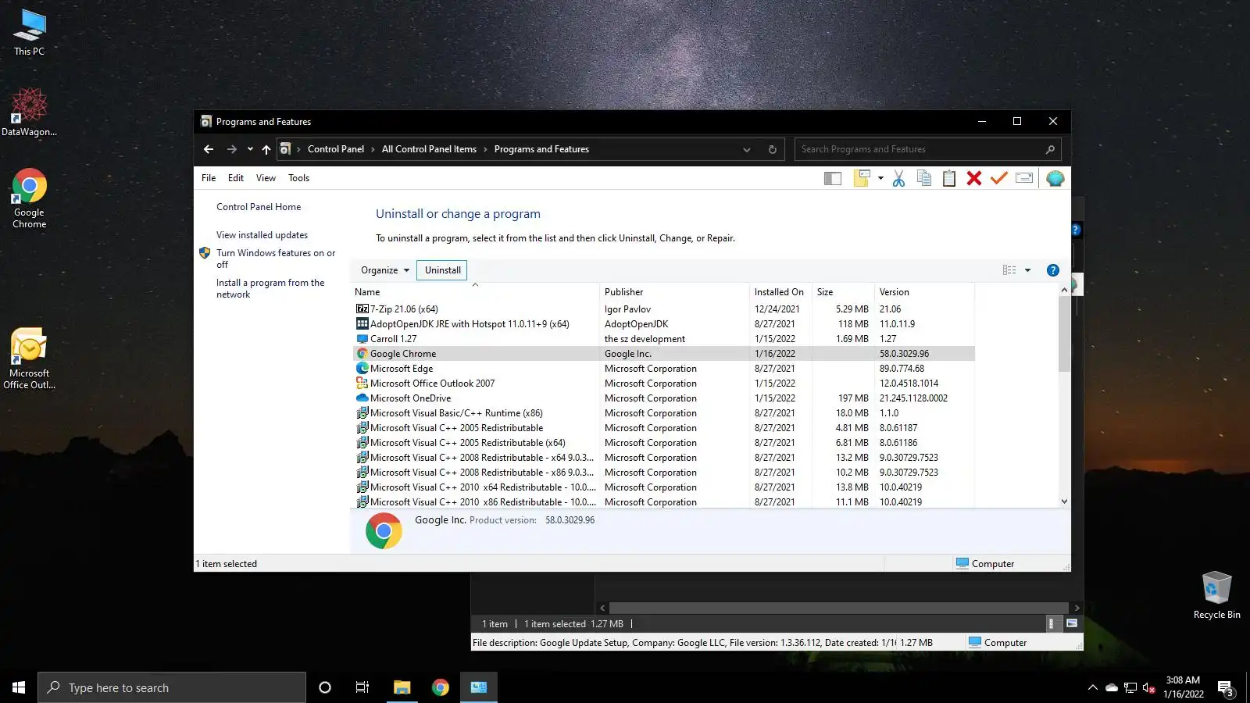Click the teal shell icon in toolbar
The height and width of the screenshot is (703, 1250).
[1055, 179]
